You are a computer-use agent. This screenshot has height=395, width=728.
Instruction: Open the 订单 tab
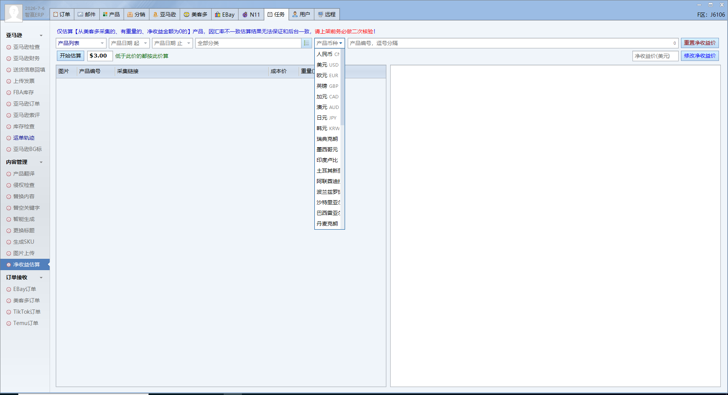62,14
